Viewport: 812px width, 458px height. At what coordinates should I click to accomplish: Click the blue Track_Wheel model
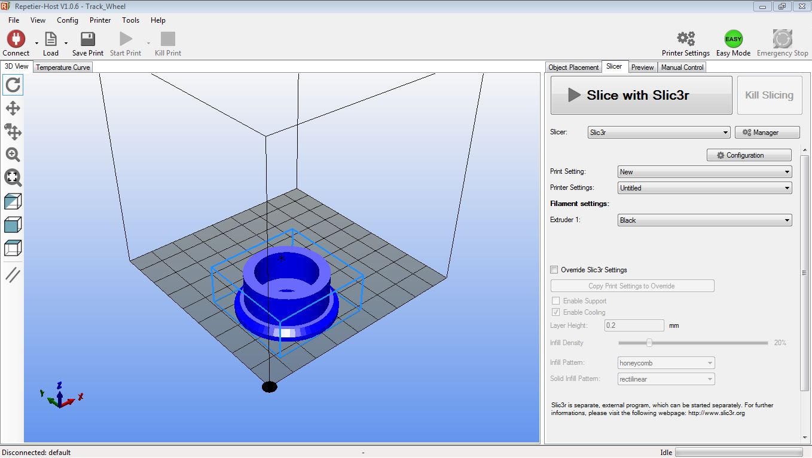point(286,293)
